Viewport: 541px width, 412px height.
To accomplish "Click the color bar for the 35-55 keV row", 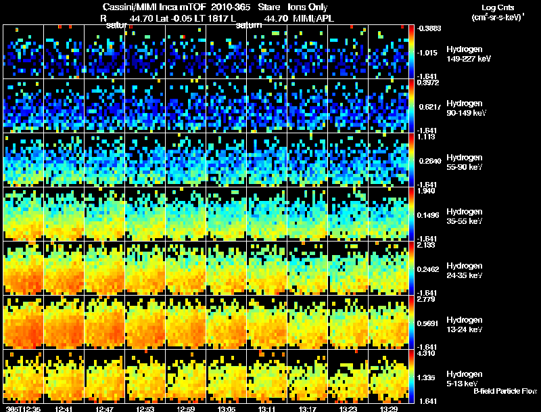I will tap(411, 214).
